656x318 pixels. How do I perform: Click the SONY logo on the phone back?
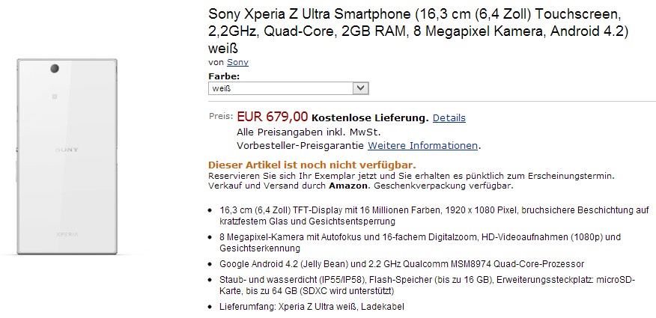click(x=66, y=150)
